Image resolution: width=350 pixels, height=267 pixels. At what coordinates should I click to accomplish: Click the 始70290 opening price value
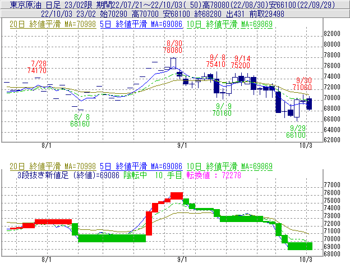114,14
